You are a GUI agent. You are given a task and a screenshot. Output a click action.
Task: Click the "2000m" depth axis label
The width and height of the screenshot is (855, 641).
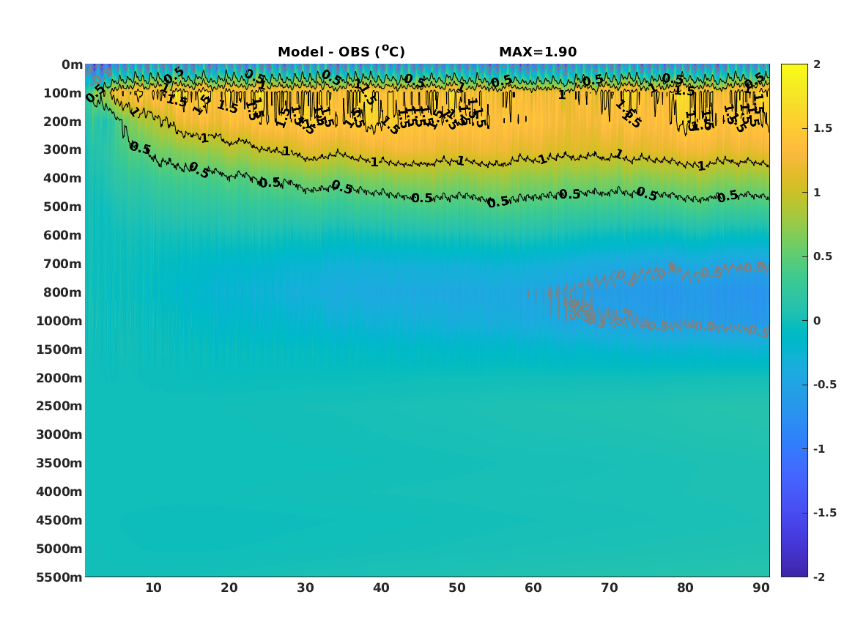click(59, 378)
